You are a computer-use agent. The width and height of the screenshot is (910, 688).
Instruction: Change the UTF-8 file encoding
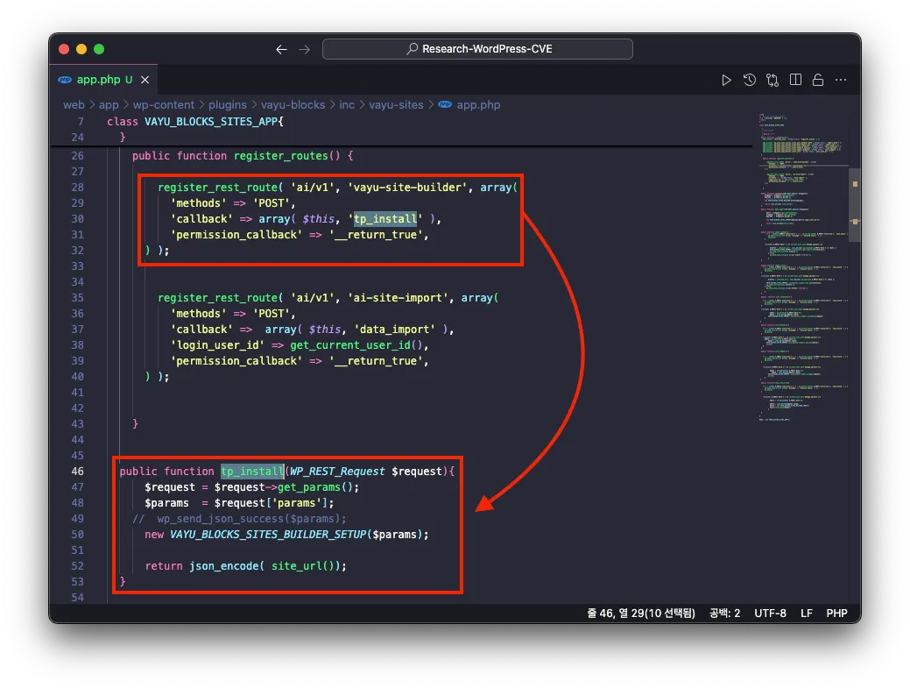point(771,613)
